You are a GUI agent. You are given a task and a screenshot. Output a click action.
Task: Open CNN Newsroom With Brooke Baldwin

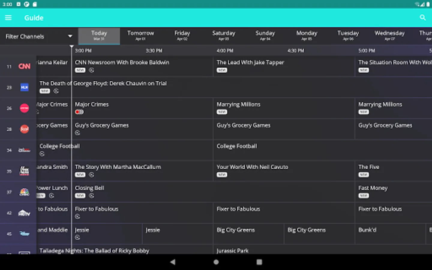(142, 66)
